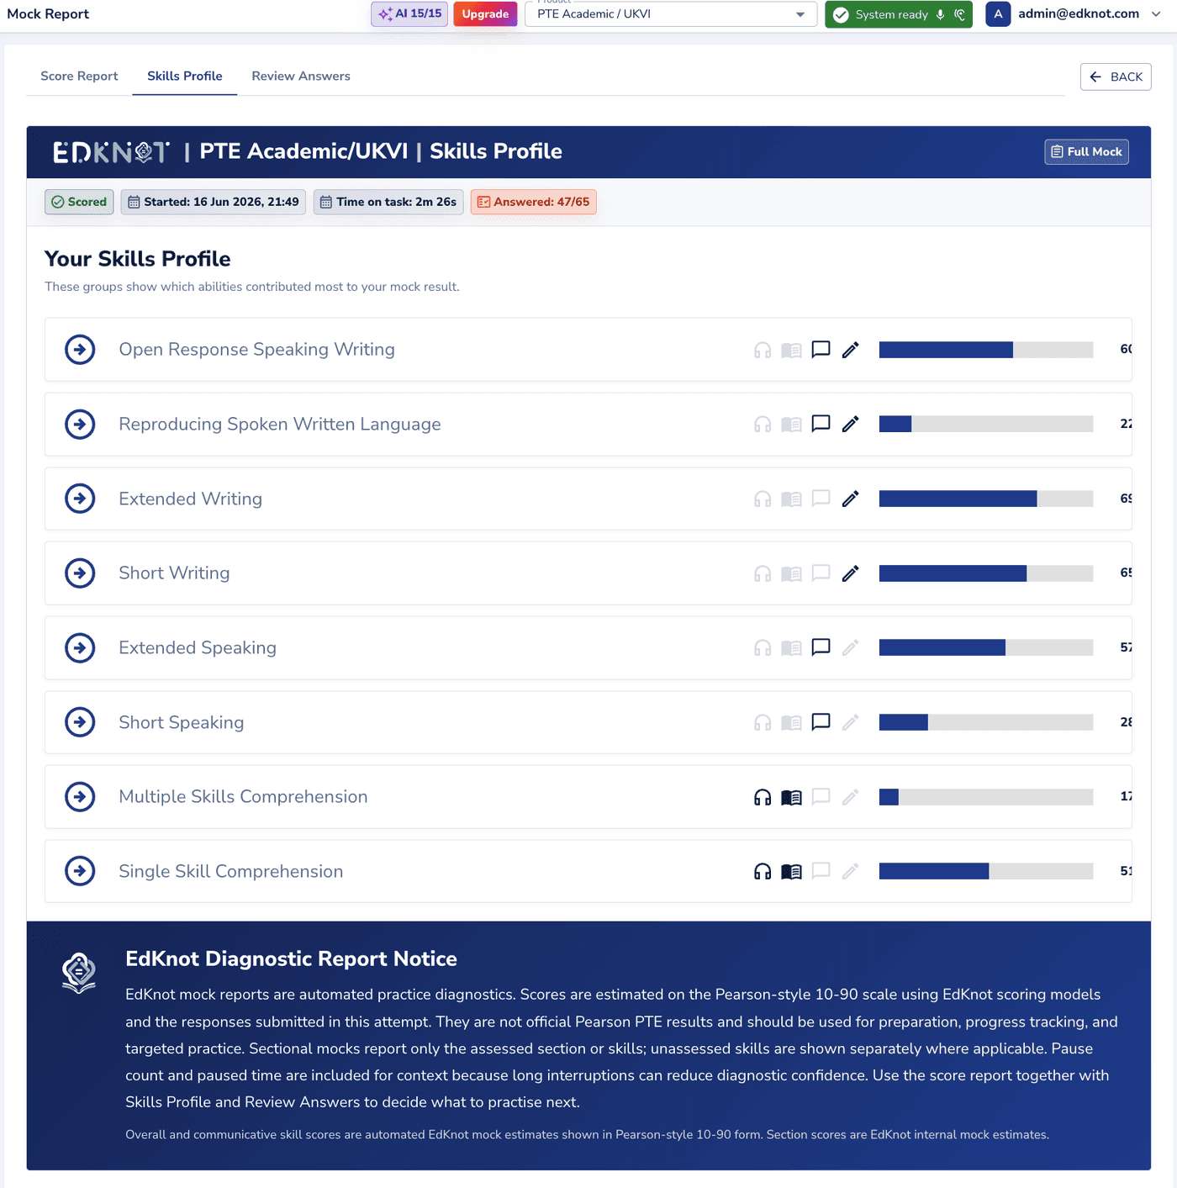Click the Started: 16 Jun 2026 badge
The image size is (1177, 1188).
[x=213, y=202]
